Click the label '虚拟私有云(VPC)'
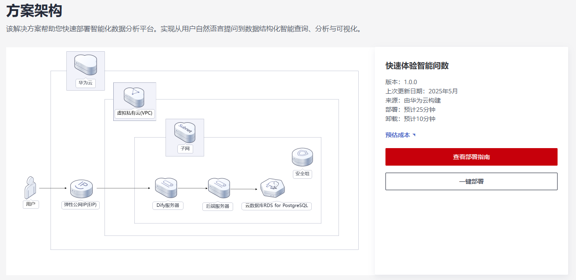The image size is (576, 280). (134, 113)
